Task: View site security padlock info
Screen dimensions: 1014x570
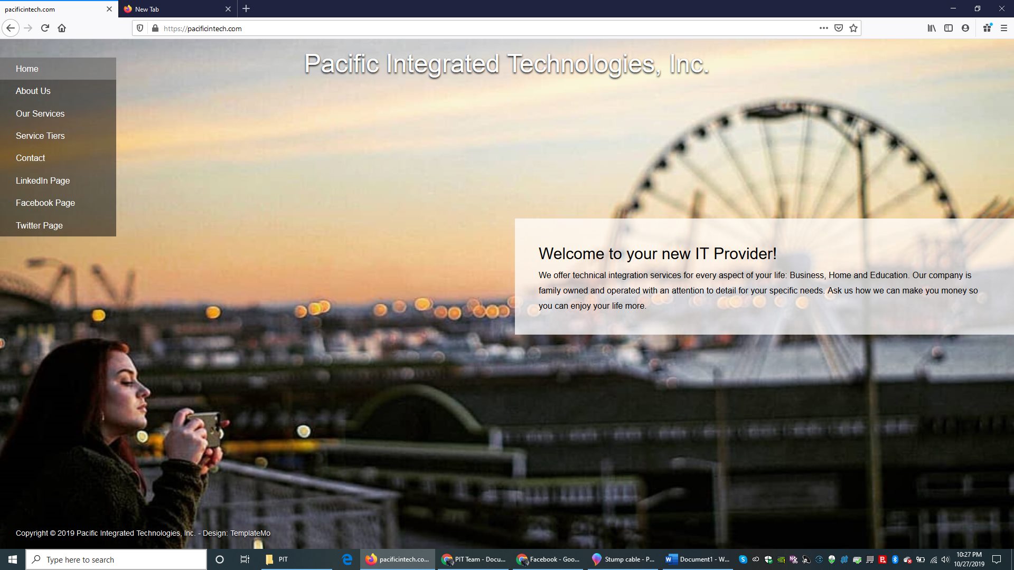Action: [x=155, y=28]
